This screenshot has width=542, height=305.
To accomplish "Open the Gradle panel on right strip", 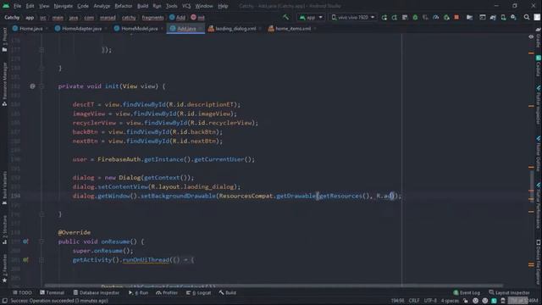I will pos(538,38).
